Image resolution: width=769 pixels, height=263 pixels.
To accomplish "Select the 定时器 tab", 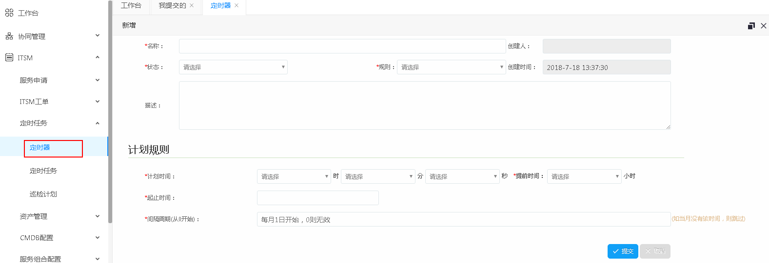I will [221, 6].
